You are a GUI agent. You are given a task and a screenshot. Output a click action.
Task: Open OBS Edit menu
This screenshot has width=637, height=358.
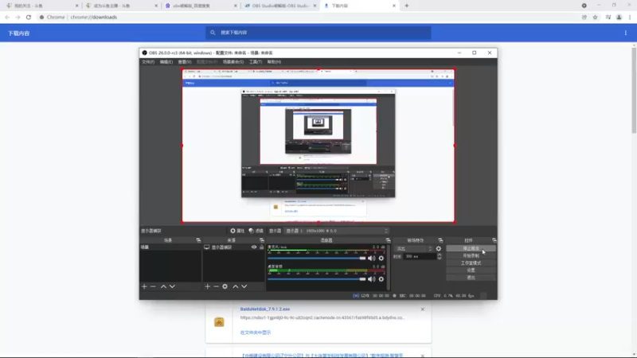pyautogui.click(x=166, y=62)
